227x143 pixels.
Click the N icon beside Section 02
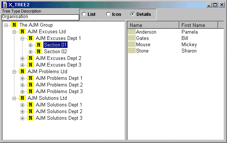pos(38,51)
